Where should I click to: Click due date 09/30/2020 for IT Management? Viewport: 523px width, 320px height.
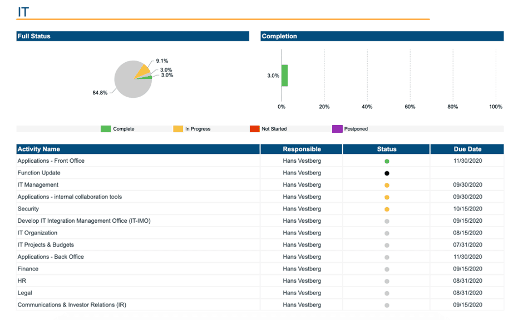click(x=467, y=184)
